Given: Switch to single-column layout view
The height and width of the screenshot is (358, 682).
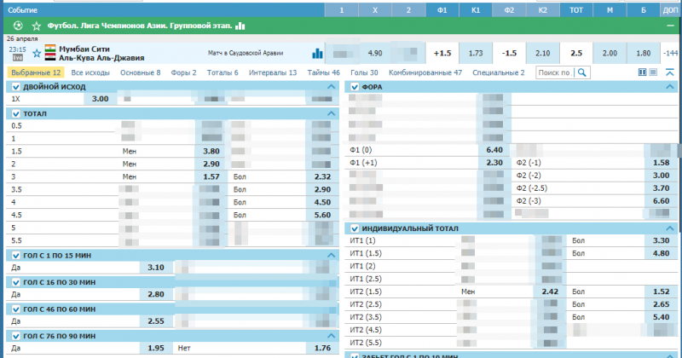Looking at the screenshot, I should pos(655,73).
